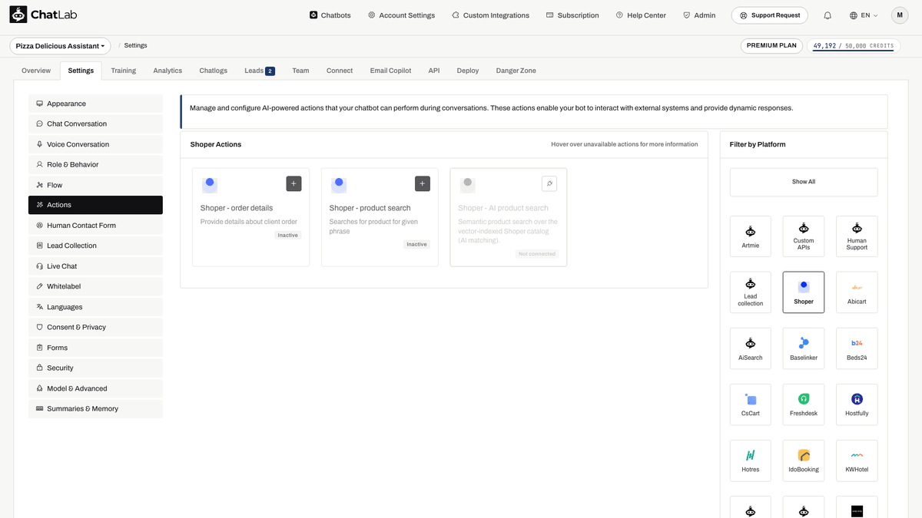Screen dimensions: 922x518
Task: Select the Shoper platform filter
Action: (804, 292)
